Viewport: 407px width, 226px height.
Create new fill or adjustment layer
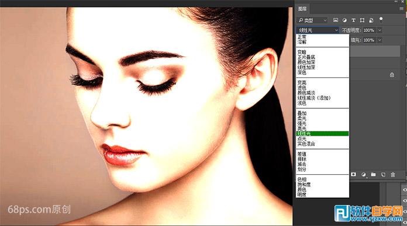[363, 175]
